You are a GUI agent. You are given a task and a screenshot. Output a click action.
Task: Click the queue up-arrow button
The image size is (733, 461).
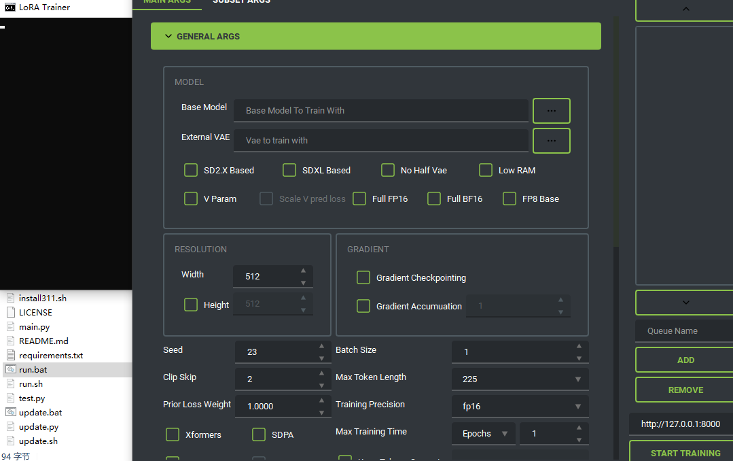click(685, 10)
